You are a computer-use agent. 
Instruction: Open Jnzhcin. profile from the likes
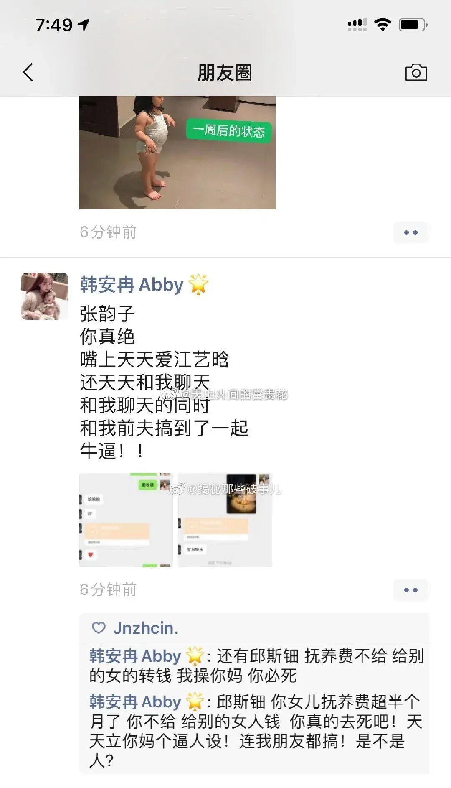pyautogui.click(x=146, y=628)
